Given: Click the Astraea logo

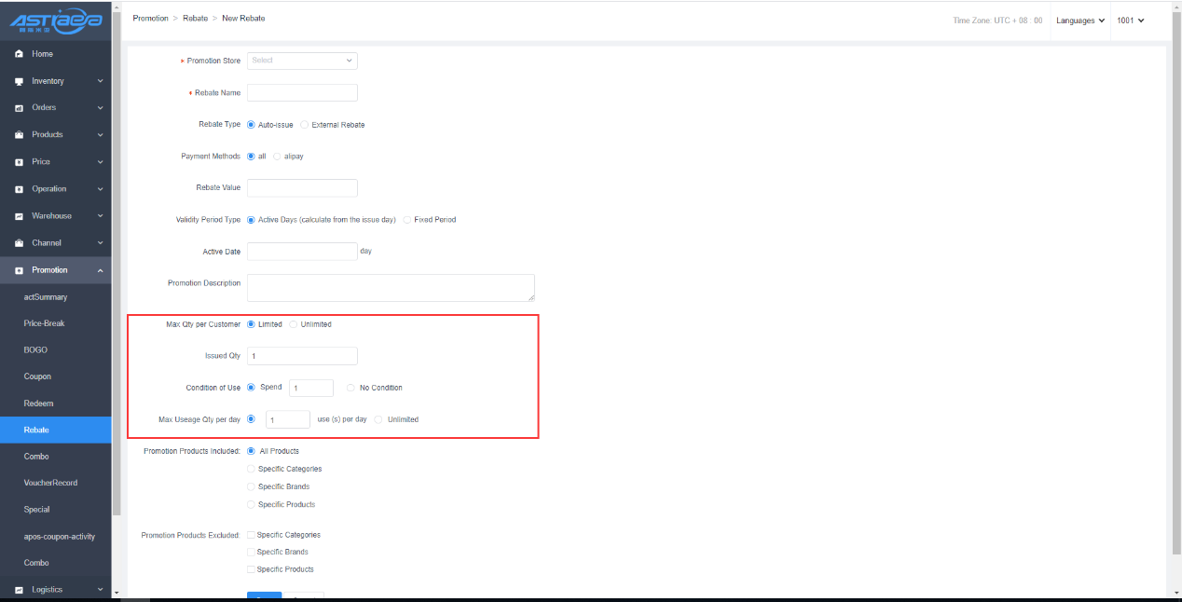Looking at the screenshot, I should pyautogui.click(x=56, y=20).
